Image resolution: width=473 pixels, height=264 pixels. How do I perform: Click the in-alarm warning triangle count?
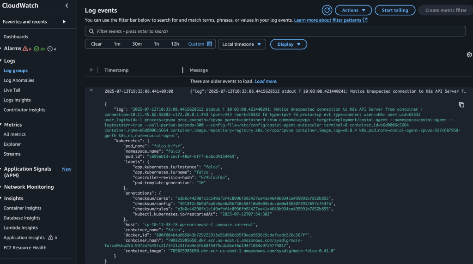tap(27, 49)
